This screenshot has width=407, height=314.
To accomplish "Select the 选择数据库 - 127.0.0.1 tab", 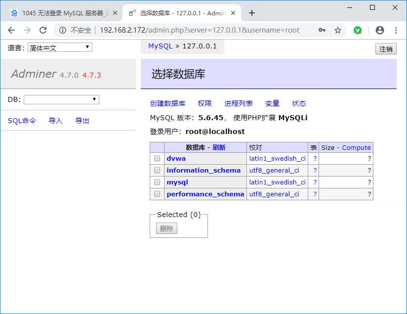I will [x=182, y=13].
